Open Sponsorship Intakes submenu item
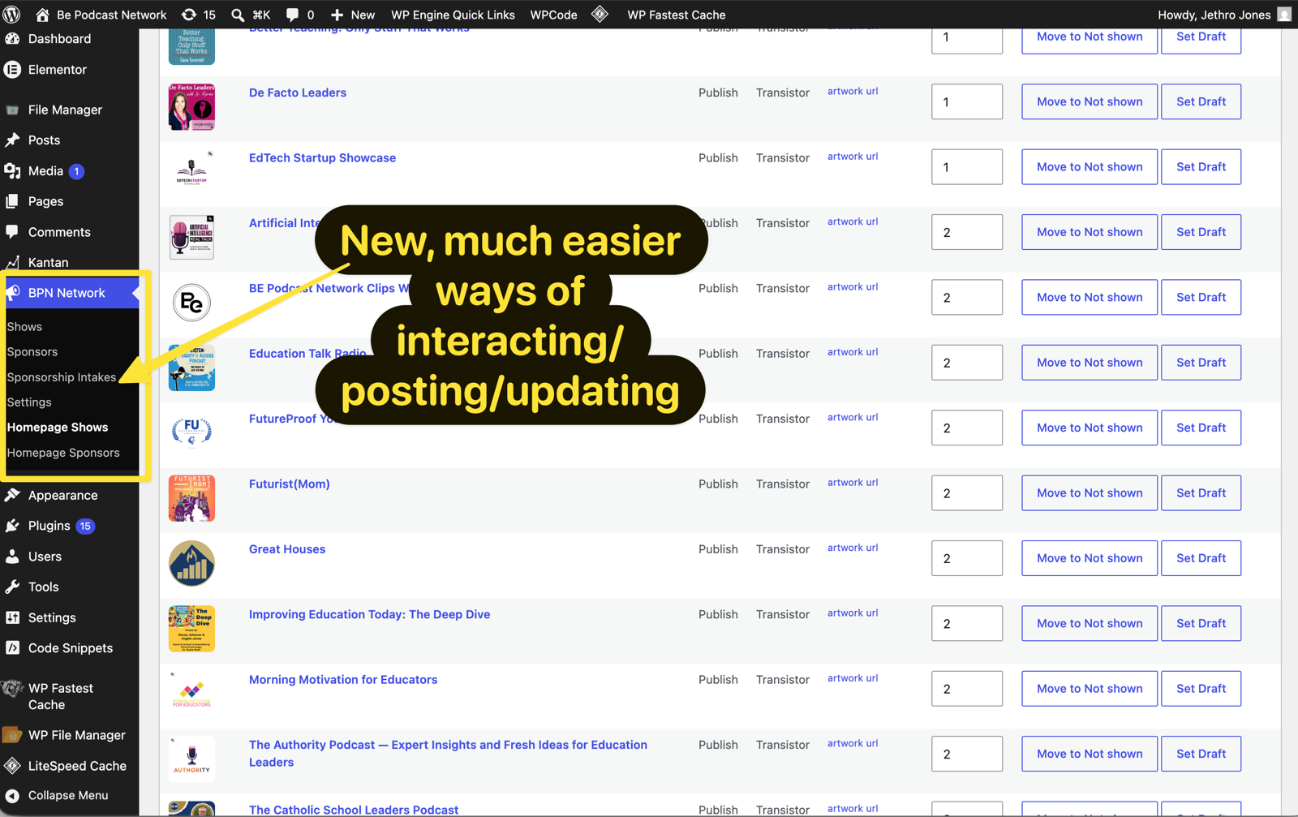1298x817 pixels. 62,377
